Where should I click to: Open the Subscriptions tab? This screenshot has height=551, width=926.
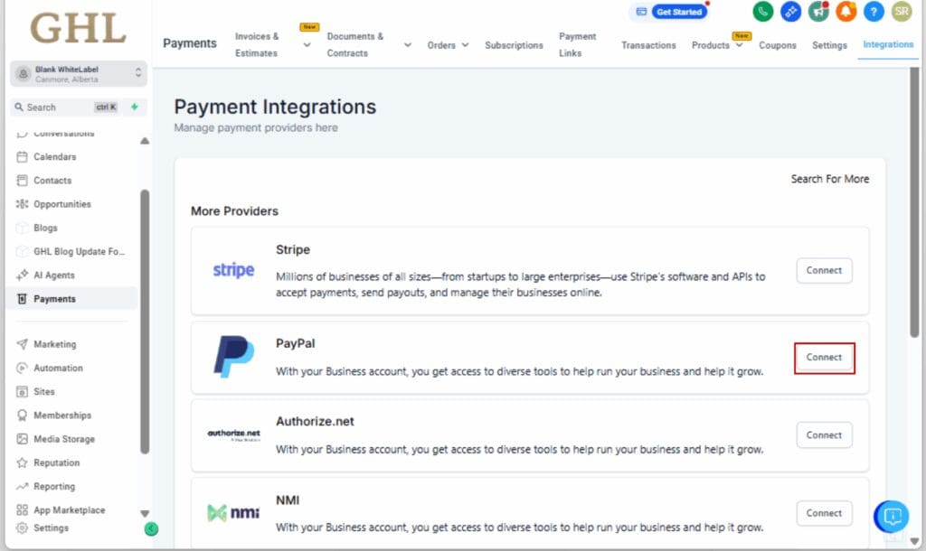(514, 44)
